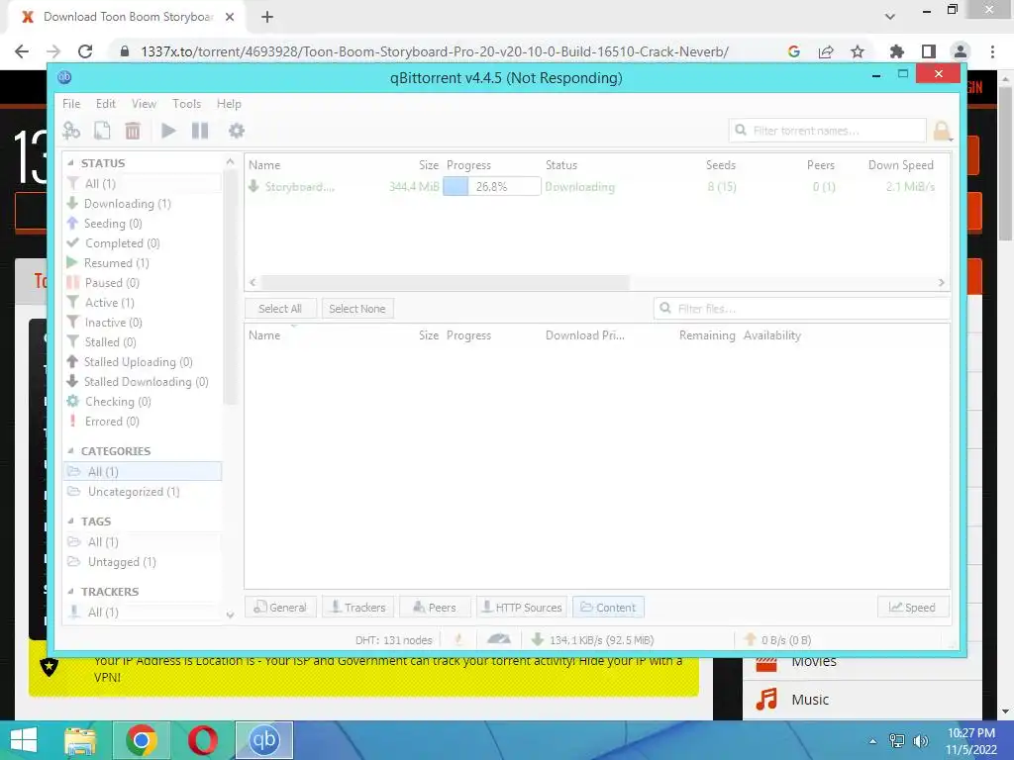Click the qBittorrent logo in the title bar

point(64,77)
